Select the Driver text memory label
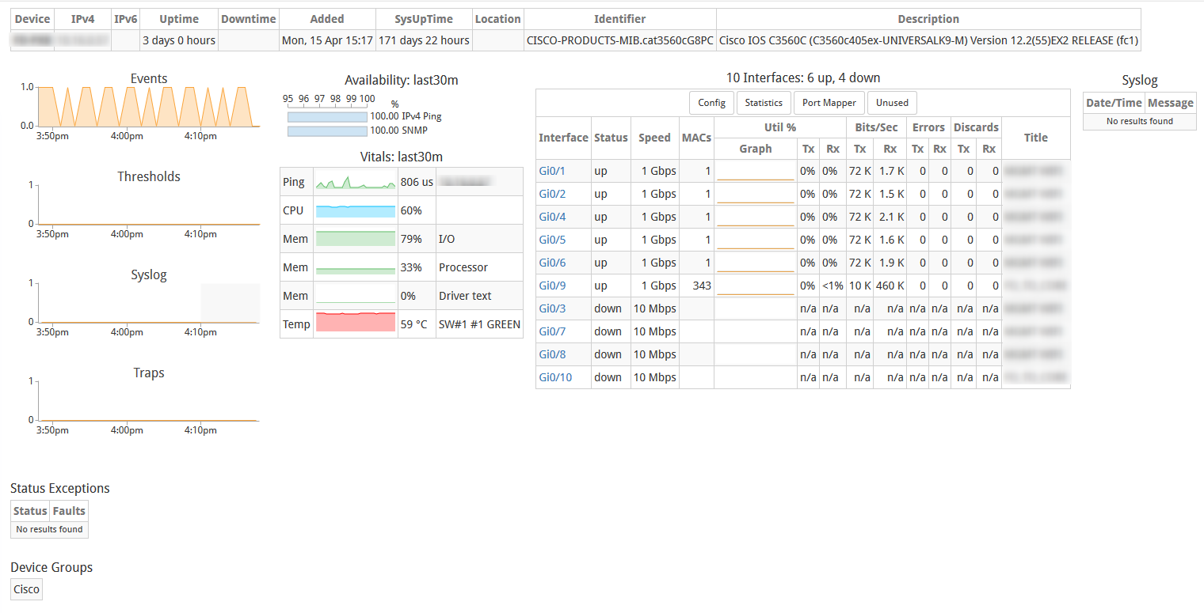Image resolution: width=1204 pixels, height=613 pixels. [x=465, y=296]
